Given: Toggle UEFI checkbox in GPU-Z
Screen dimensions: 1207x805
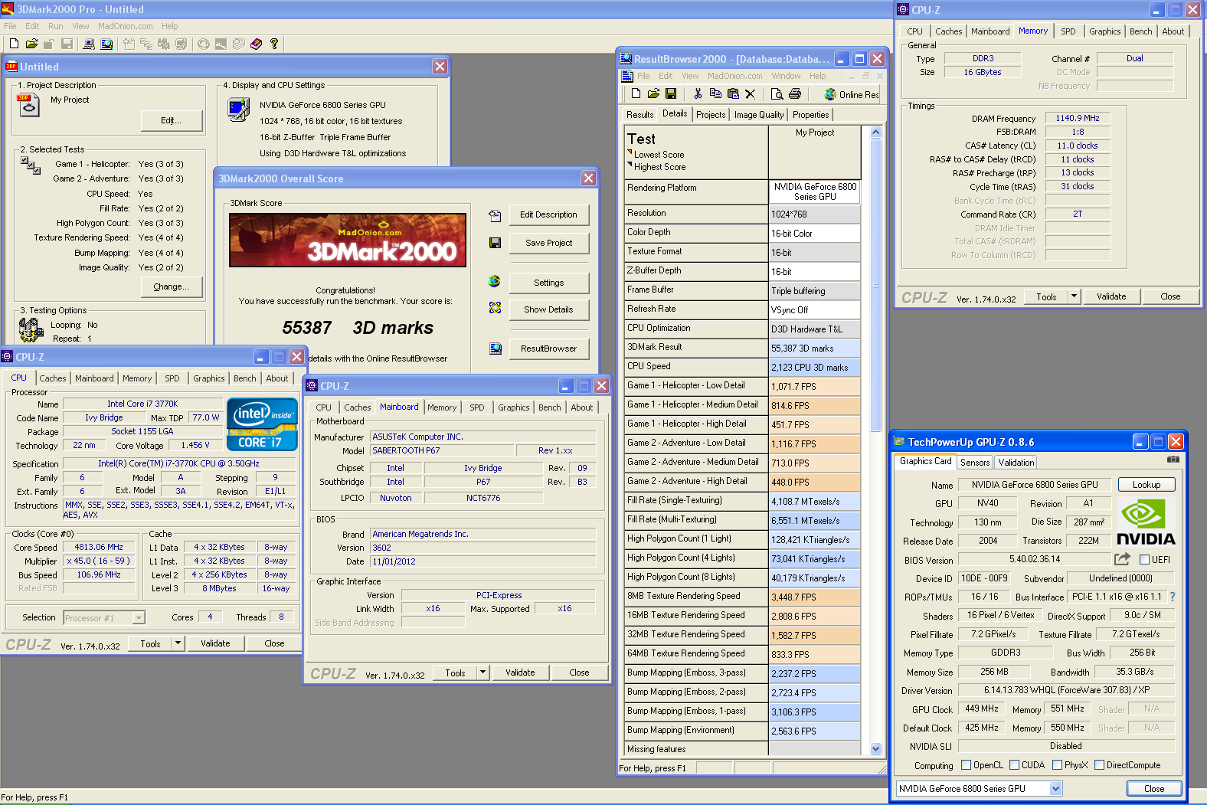Looking at the screenshot, I should [1144, 560].
